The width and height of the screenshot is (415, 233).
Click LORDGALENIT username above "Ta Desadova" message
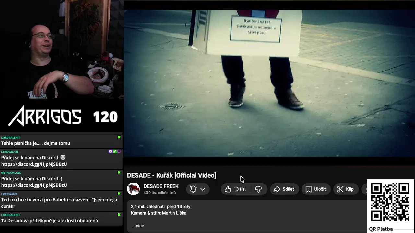tap(10, 215)
